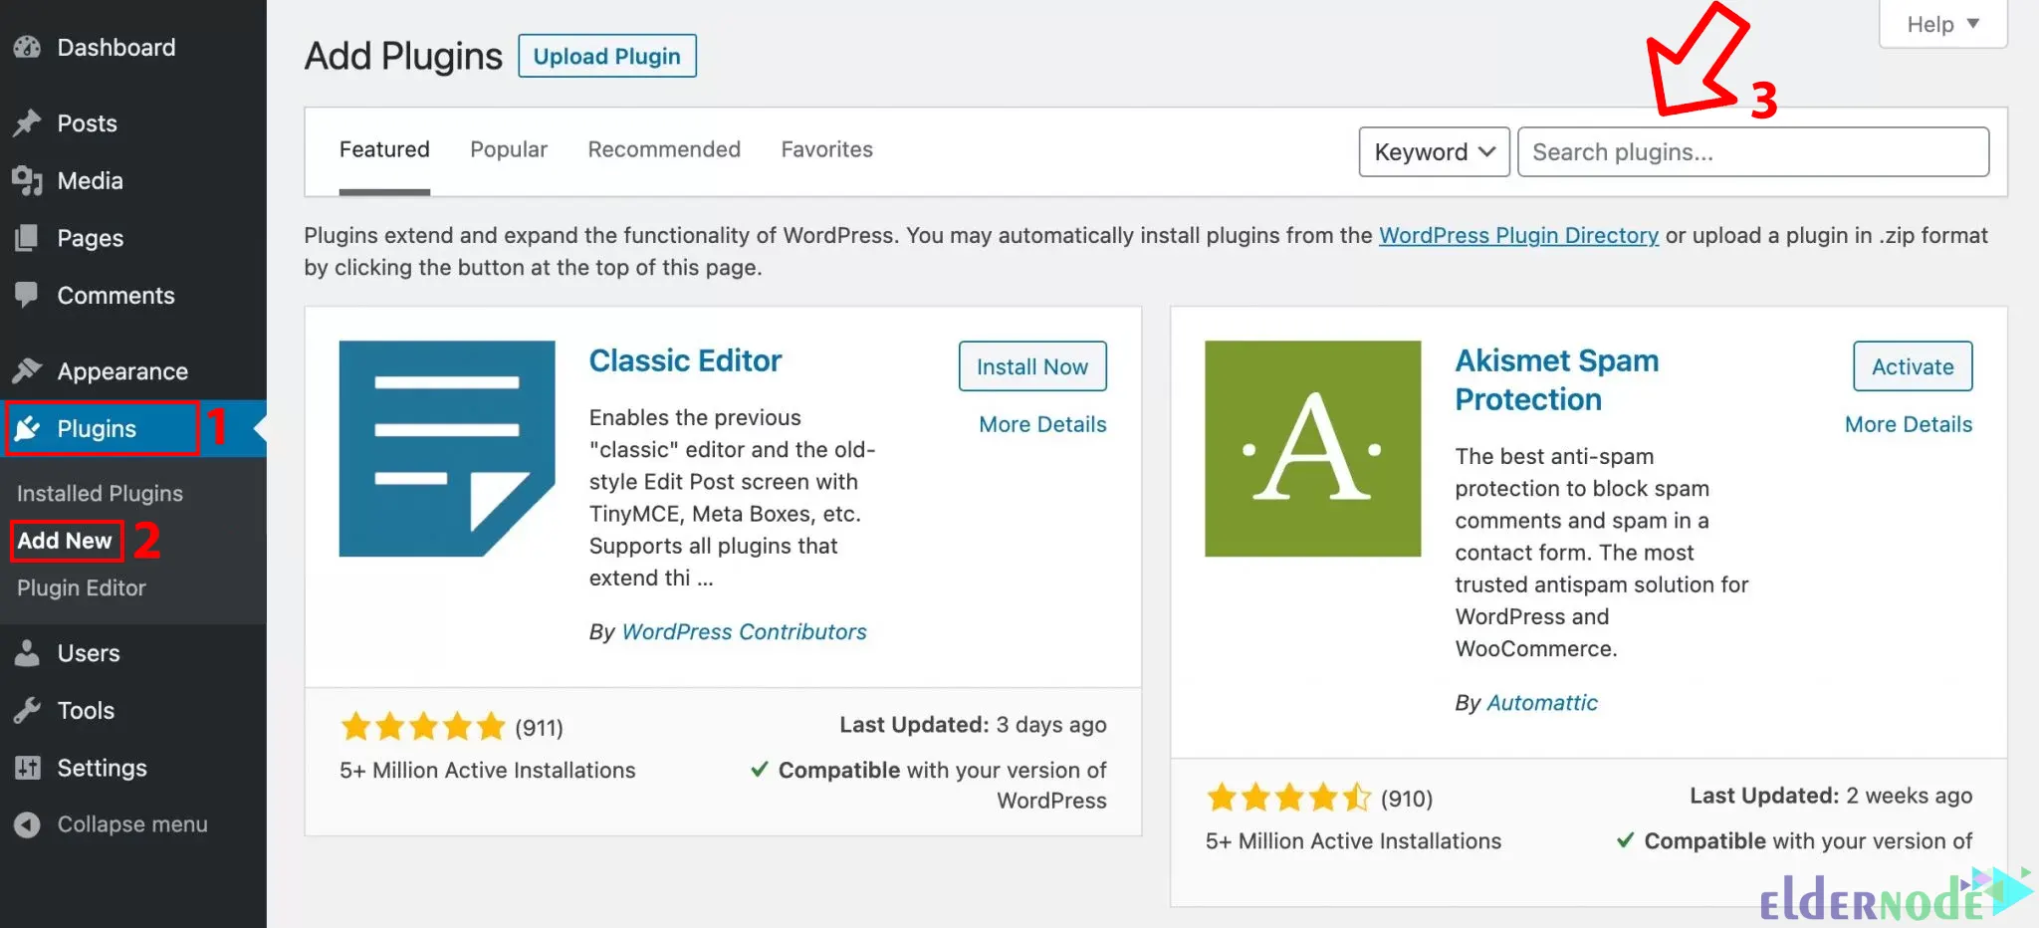Click the Media library icon
Screen dimensions: 2039x928
pos(27,180)
